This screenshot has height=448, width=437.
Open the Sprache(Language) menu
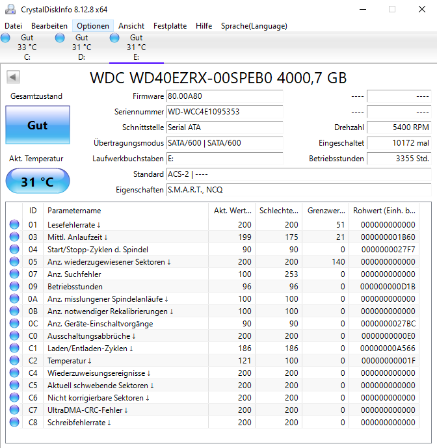(x=254, y=26)
